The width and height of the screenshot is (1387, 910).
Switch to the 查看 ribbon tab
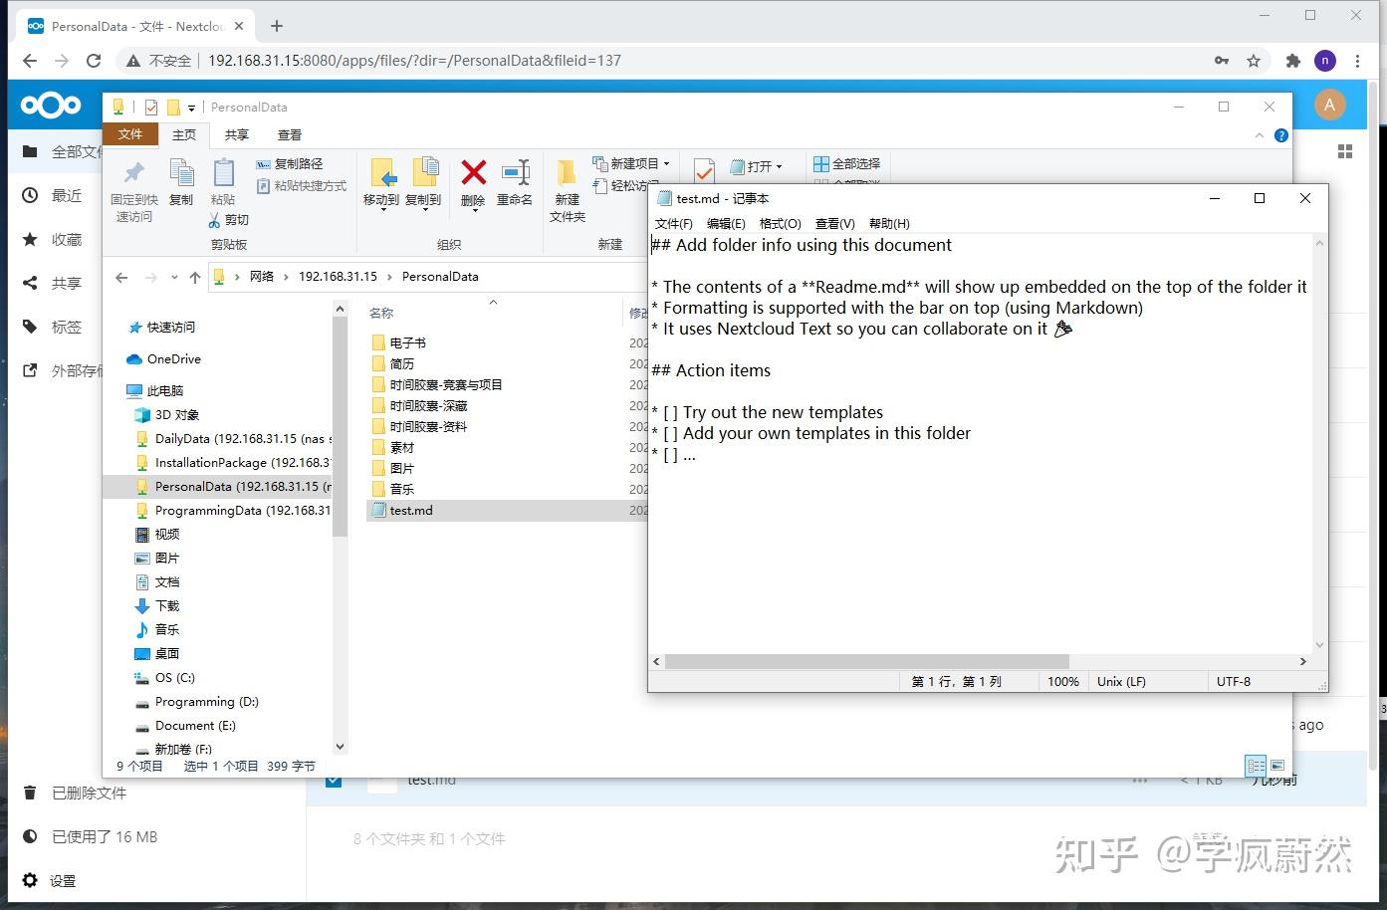click(290, 134)
